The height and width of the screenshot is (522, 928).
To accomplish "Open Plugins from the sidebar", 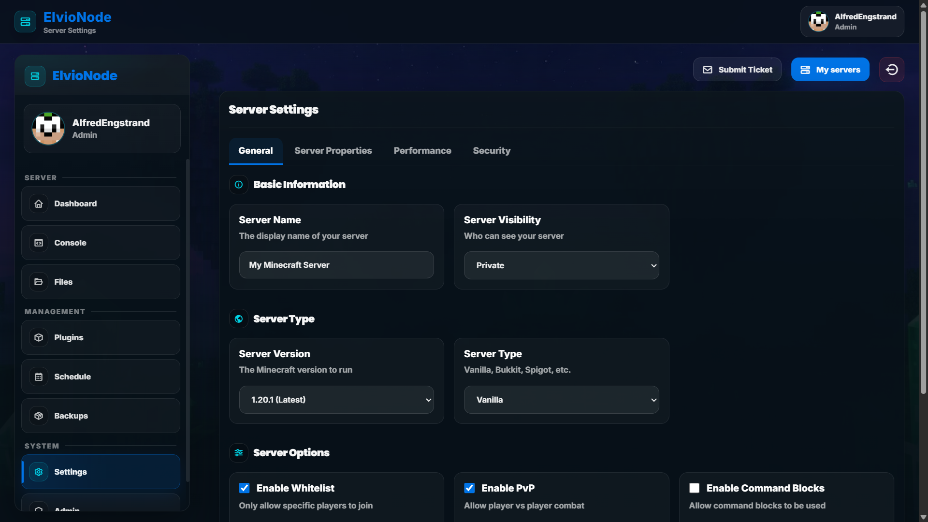I will pyautogui.click(x=101, y=337).
